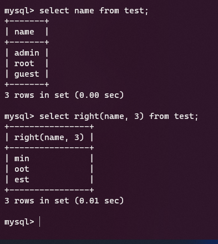Select the root row in results
218x244 pixels.
pos(27,63)
